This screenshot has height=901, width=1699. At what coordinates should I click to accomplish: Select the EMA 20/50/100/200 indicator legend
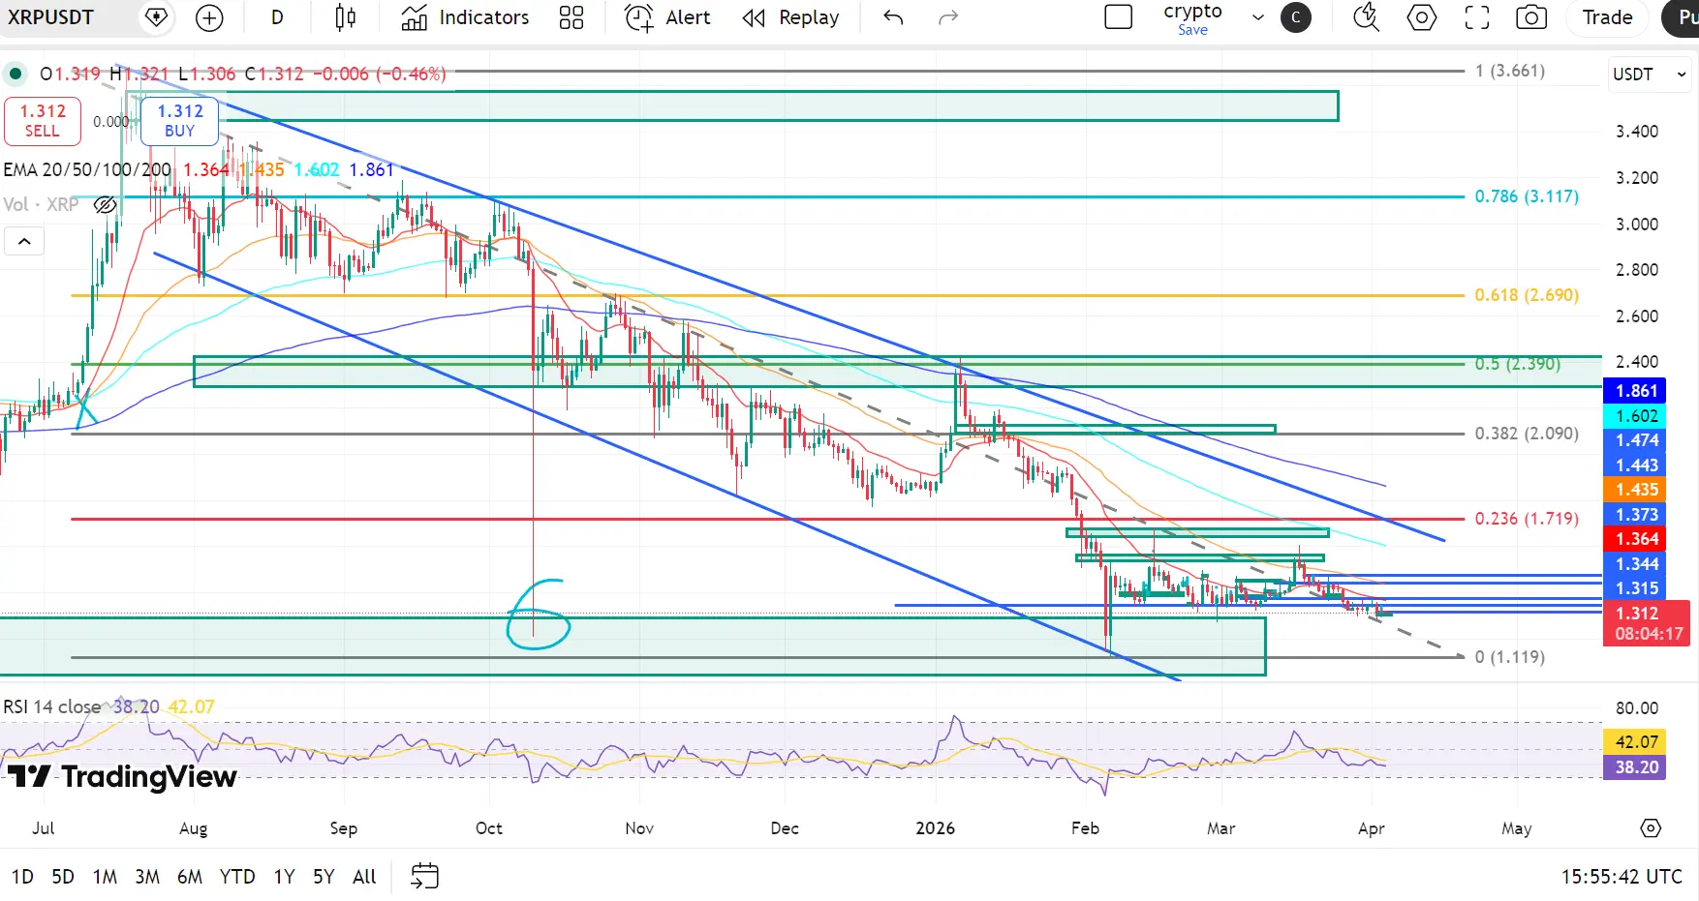coord(87,170)
